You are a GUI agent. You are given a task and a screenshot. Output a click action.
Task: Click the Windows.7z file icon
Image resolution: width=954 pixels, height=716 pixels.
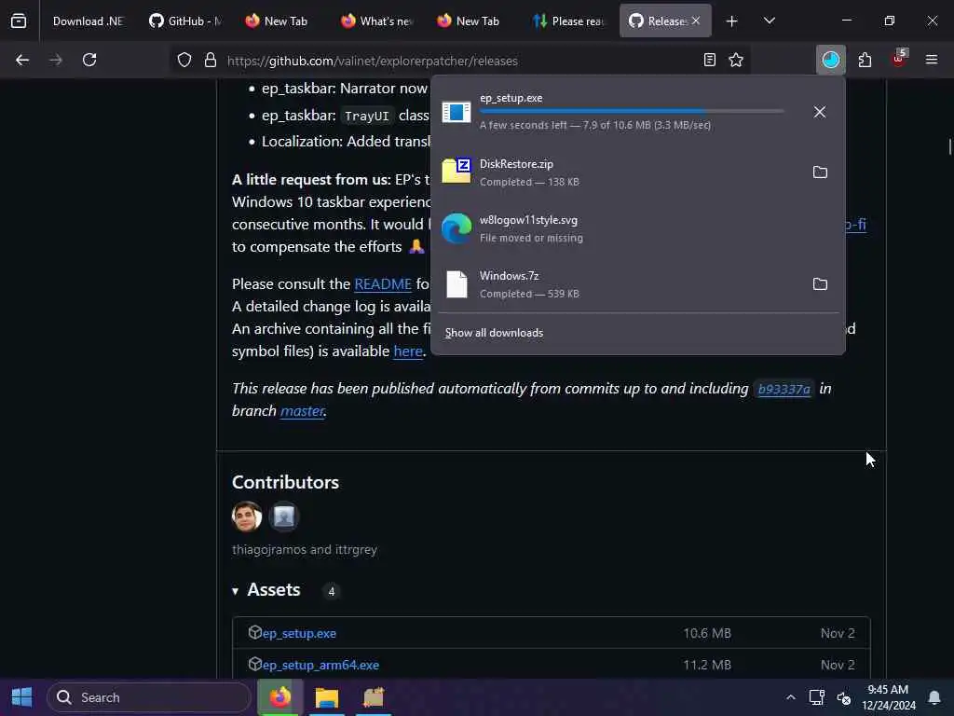click(457, 284)
